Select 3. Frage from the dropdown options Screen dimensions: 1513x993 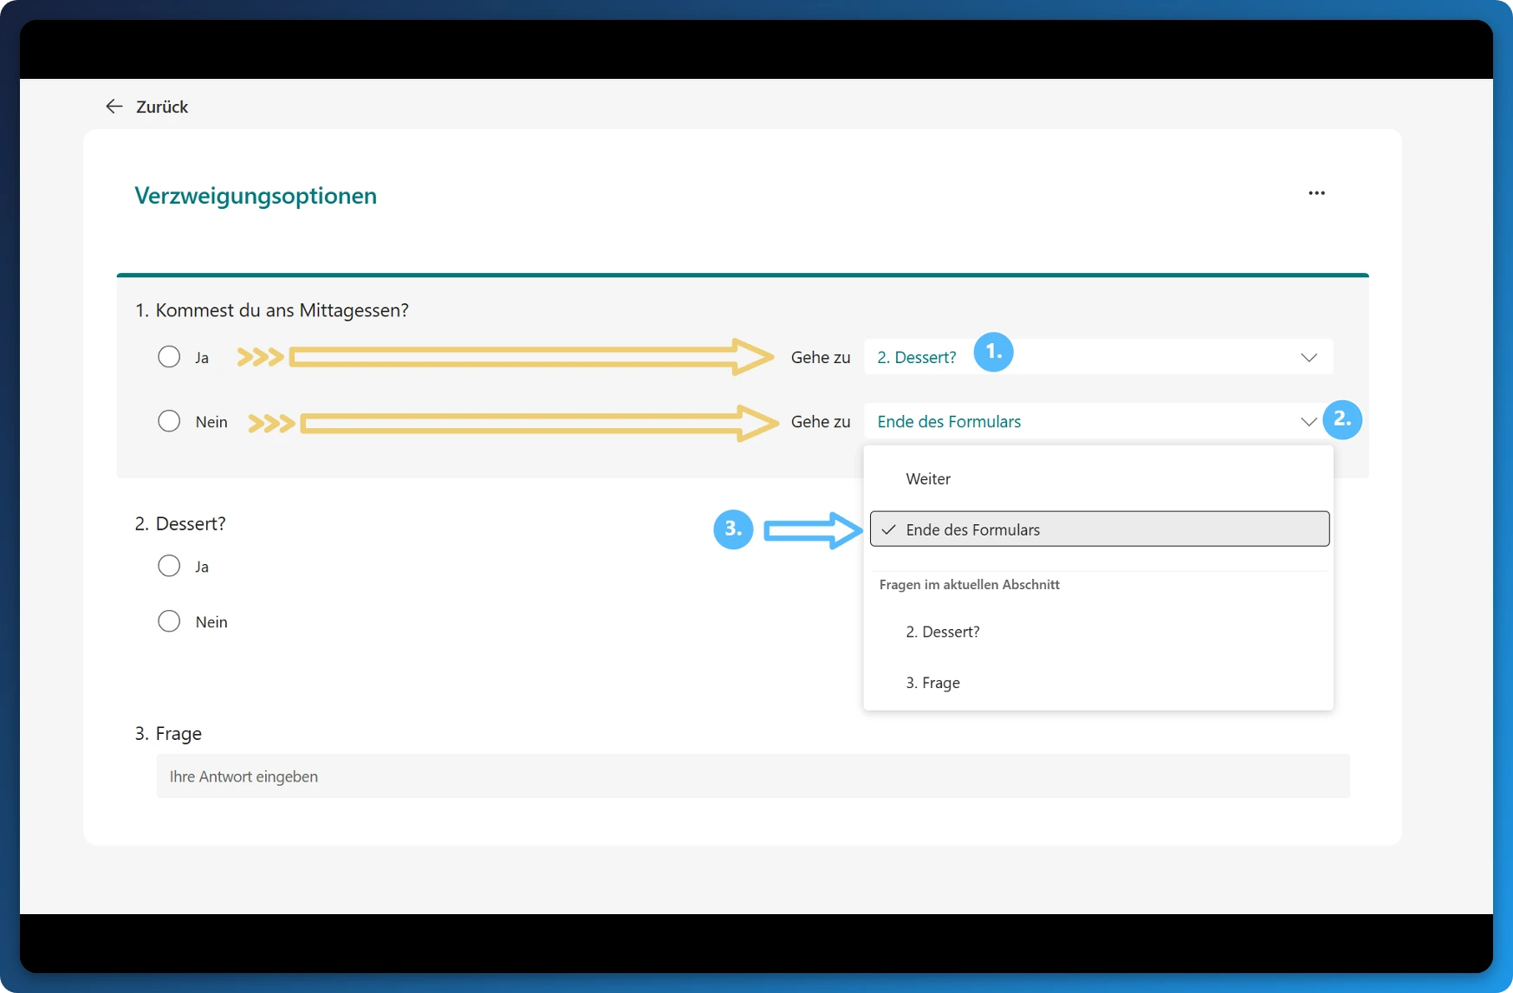click(x=932, y=682)
